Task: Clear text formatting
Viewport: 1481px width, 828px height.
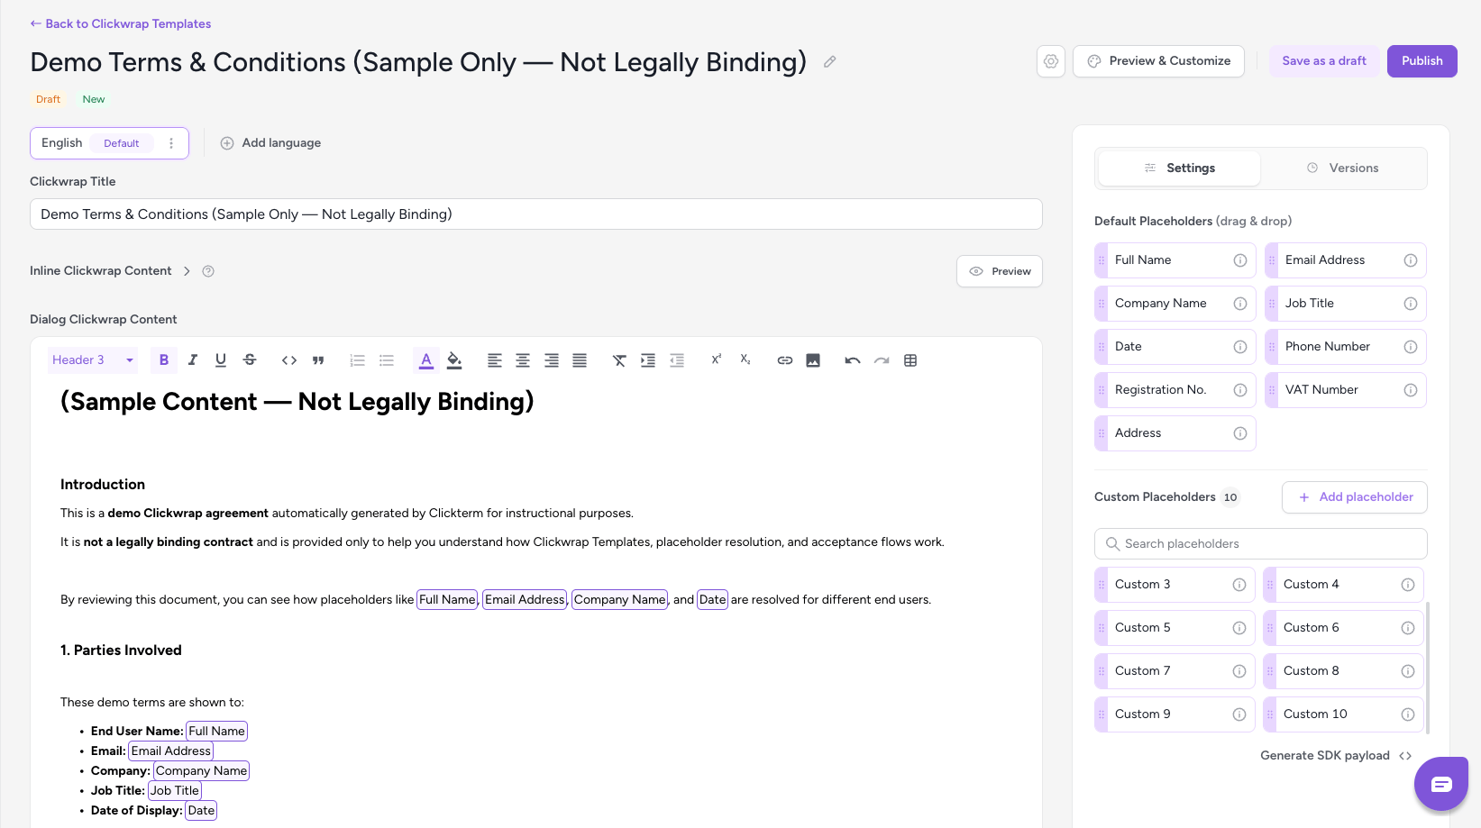Action: click(619, 360)
